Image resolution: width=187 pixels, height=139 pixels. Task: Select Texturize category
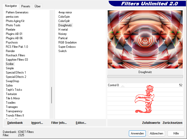tap(11, 94)
